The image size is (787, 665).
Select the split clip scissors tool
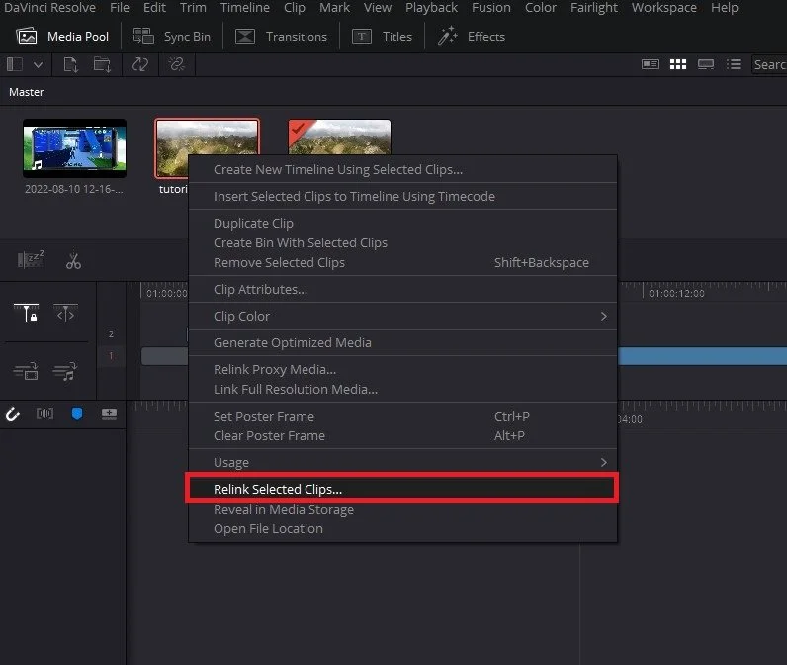point(73,261)
